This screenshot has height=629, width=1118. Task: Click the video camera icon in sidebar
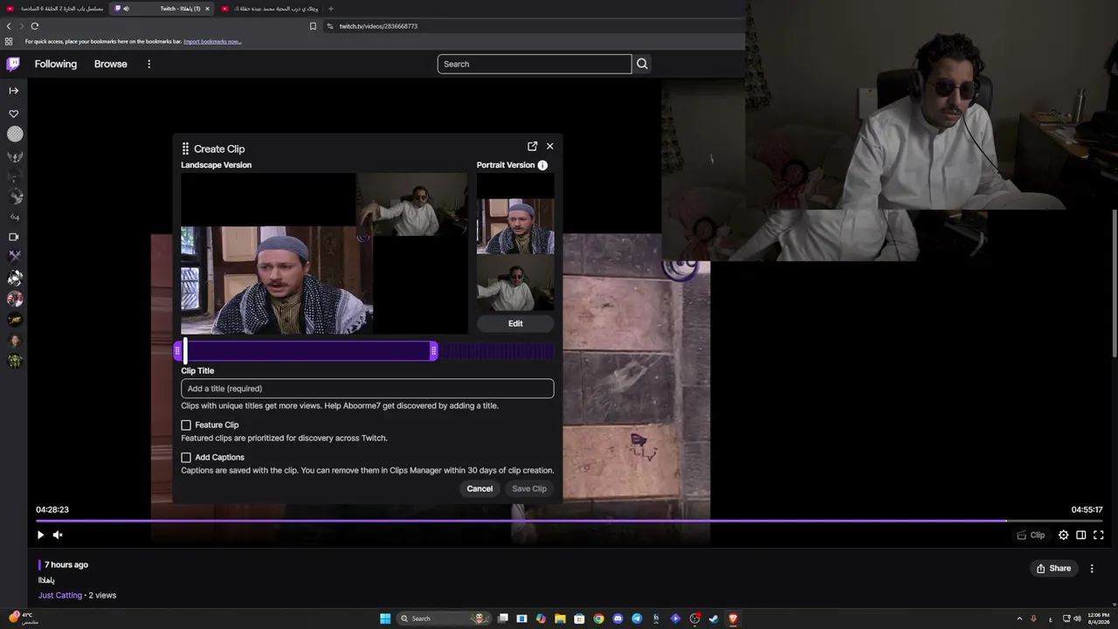click(14, 237)
